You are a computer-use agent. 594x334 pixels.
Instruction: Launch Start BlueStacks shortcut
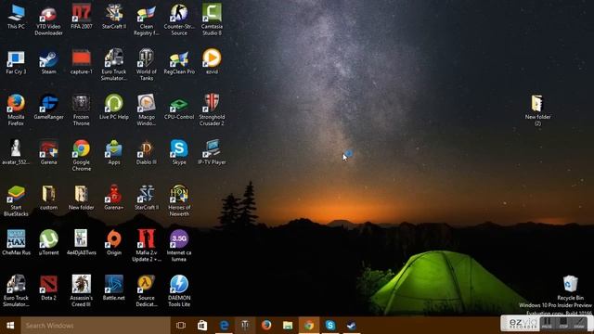16,201
